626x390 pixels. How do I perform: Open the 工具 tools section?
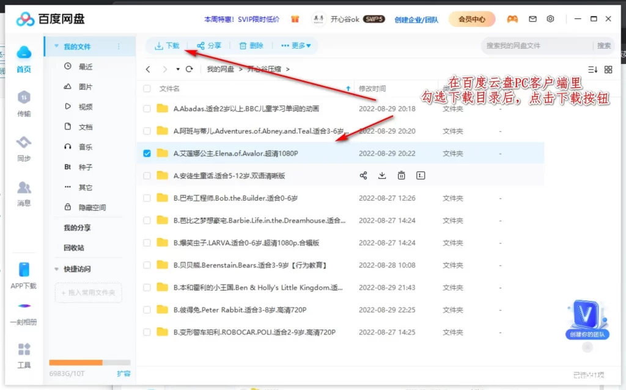pyautogui.click(x=24, y=356)
